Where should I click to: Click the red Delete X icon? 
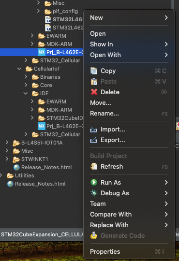point(94,92)
